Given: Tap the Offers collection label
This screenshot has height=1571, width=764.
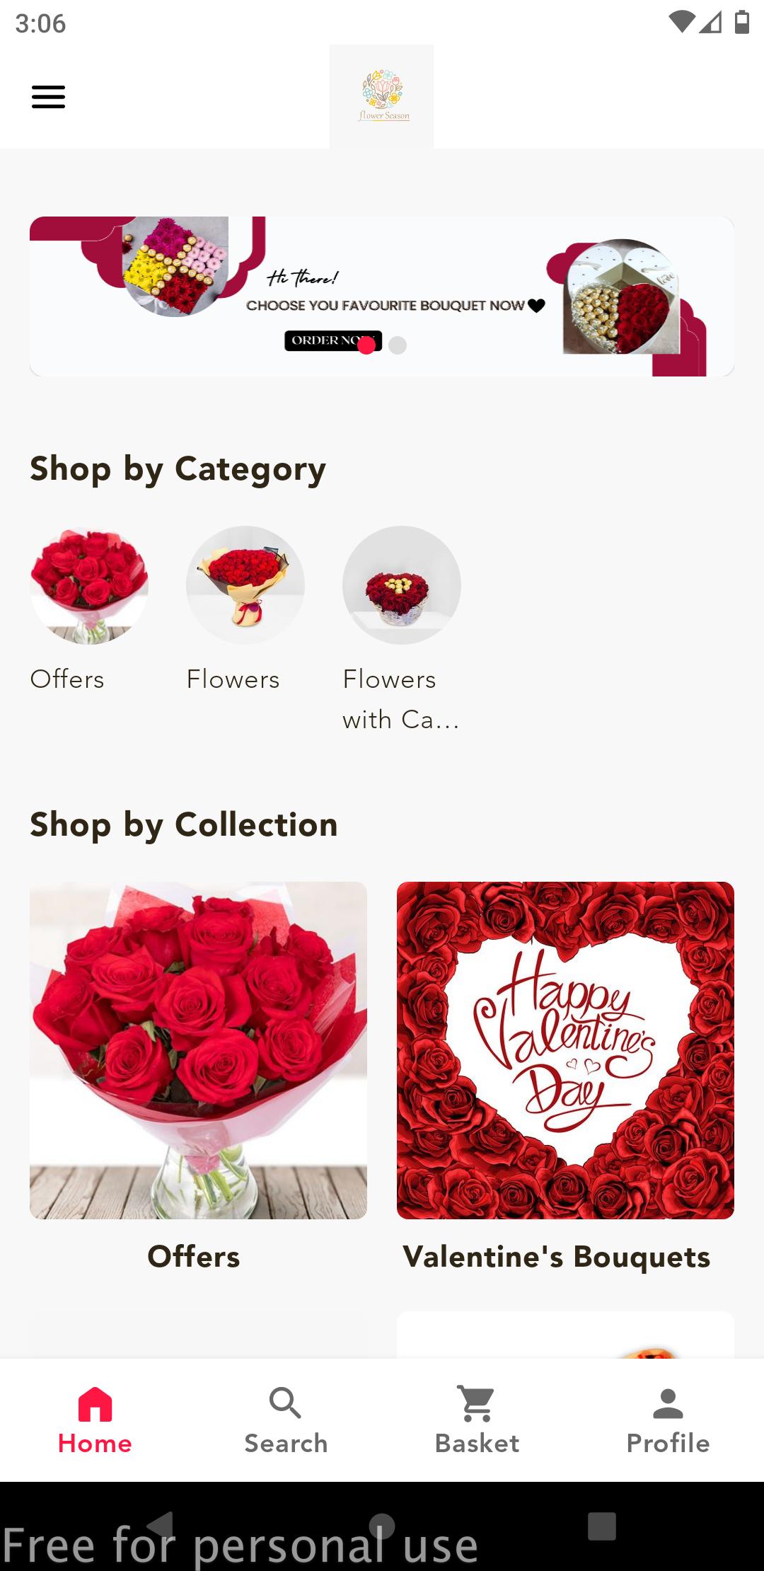Looking at the screenshot, I should [x=194, y=1257].
